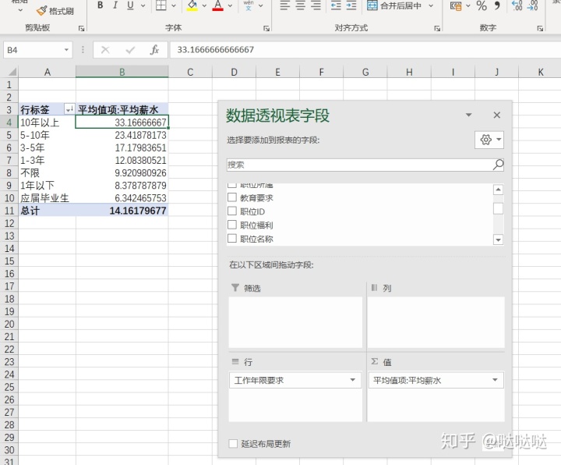Select the 平均值项:平均薪水 header cell
The height and width of the screenshot is (465, 561).
point(122,110)
